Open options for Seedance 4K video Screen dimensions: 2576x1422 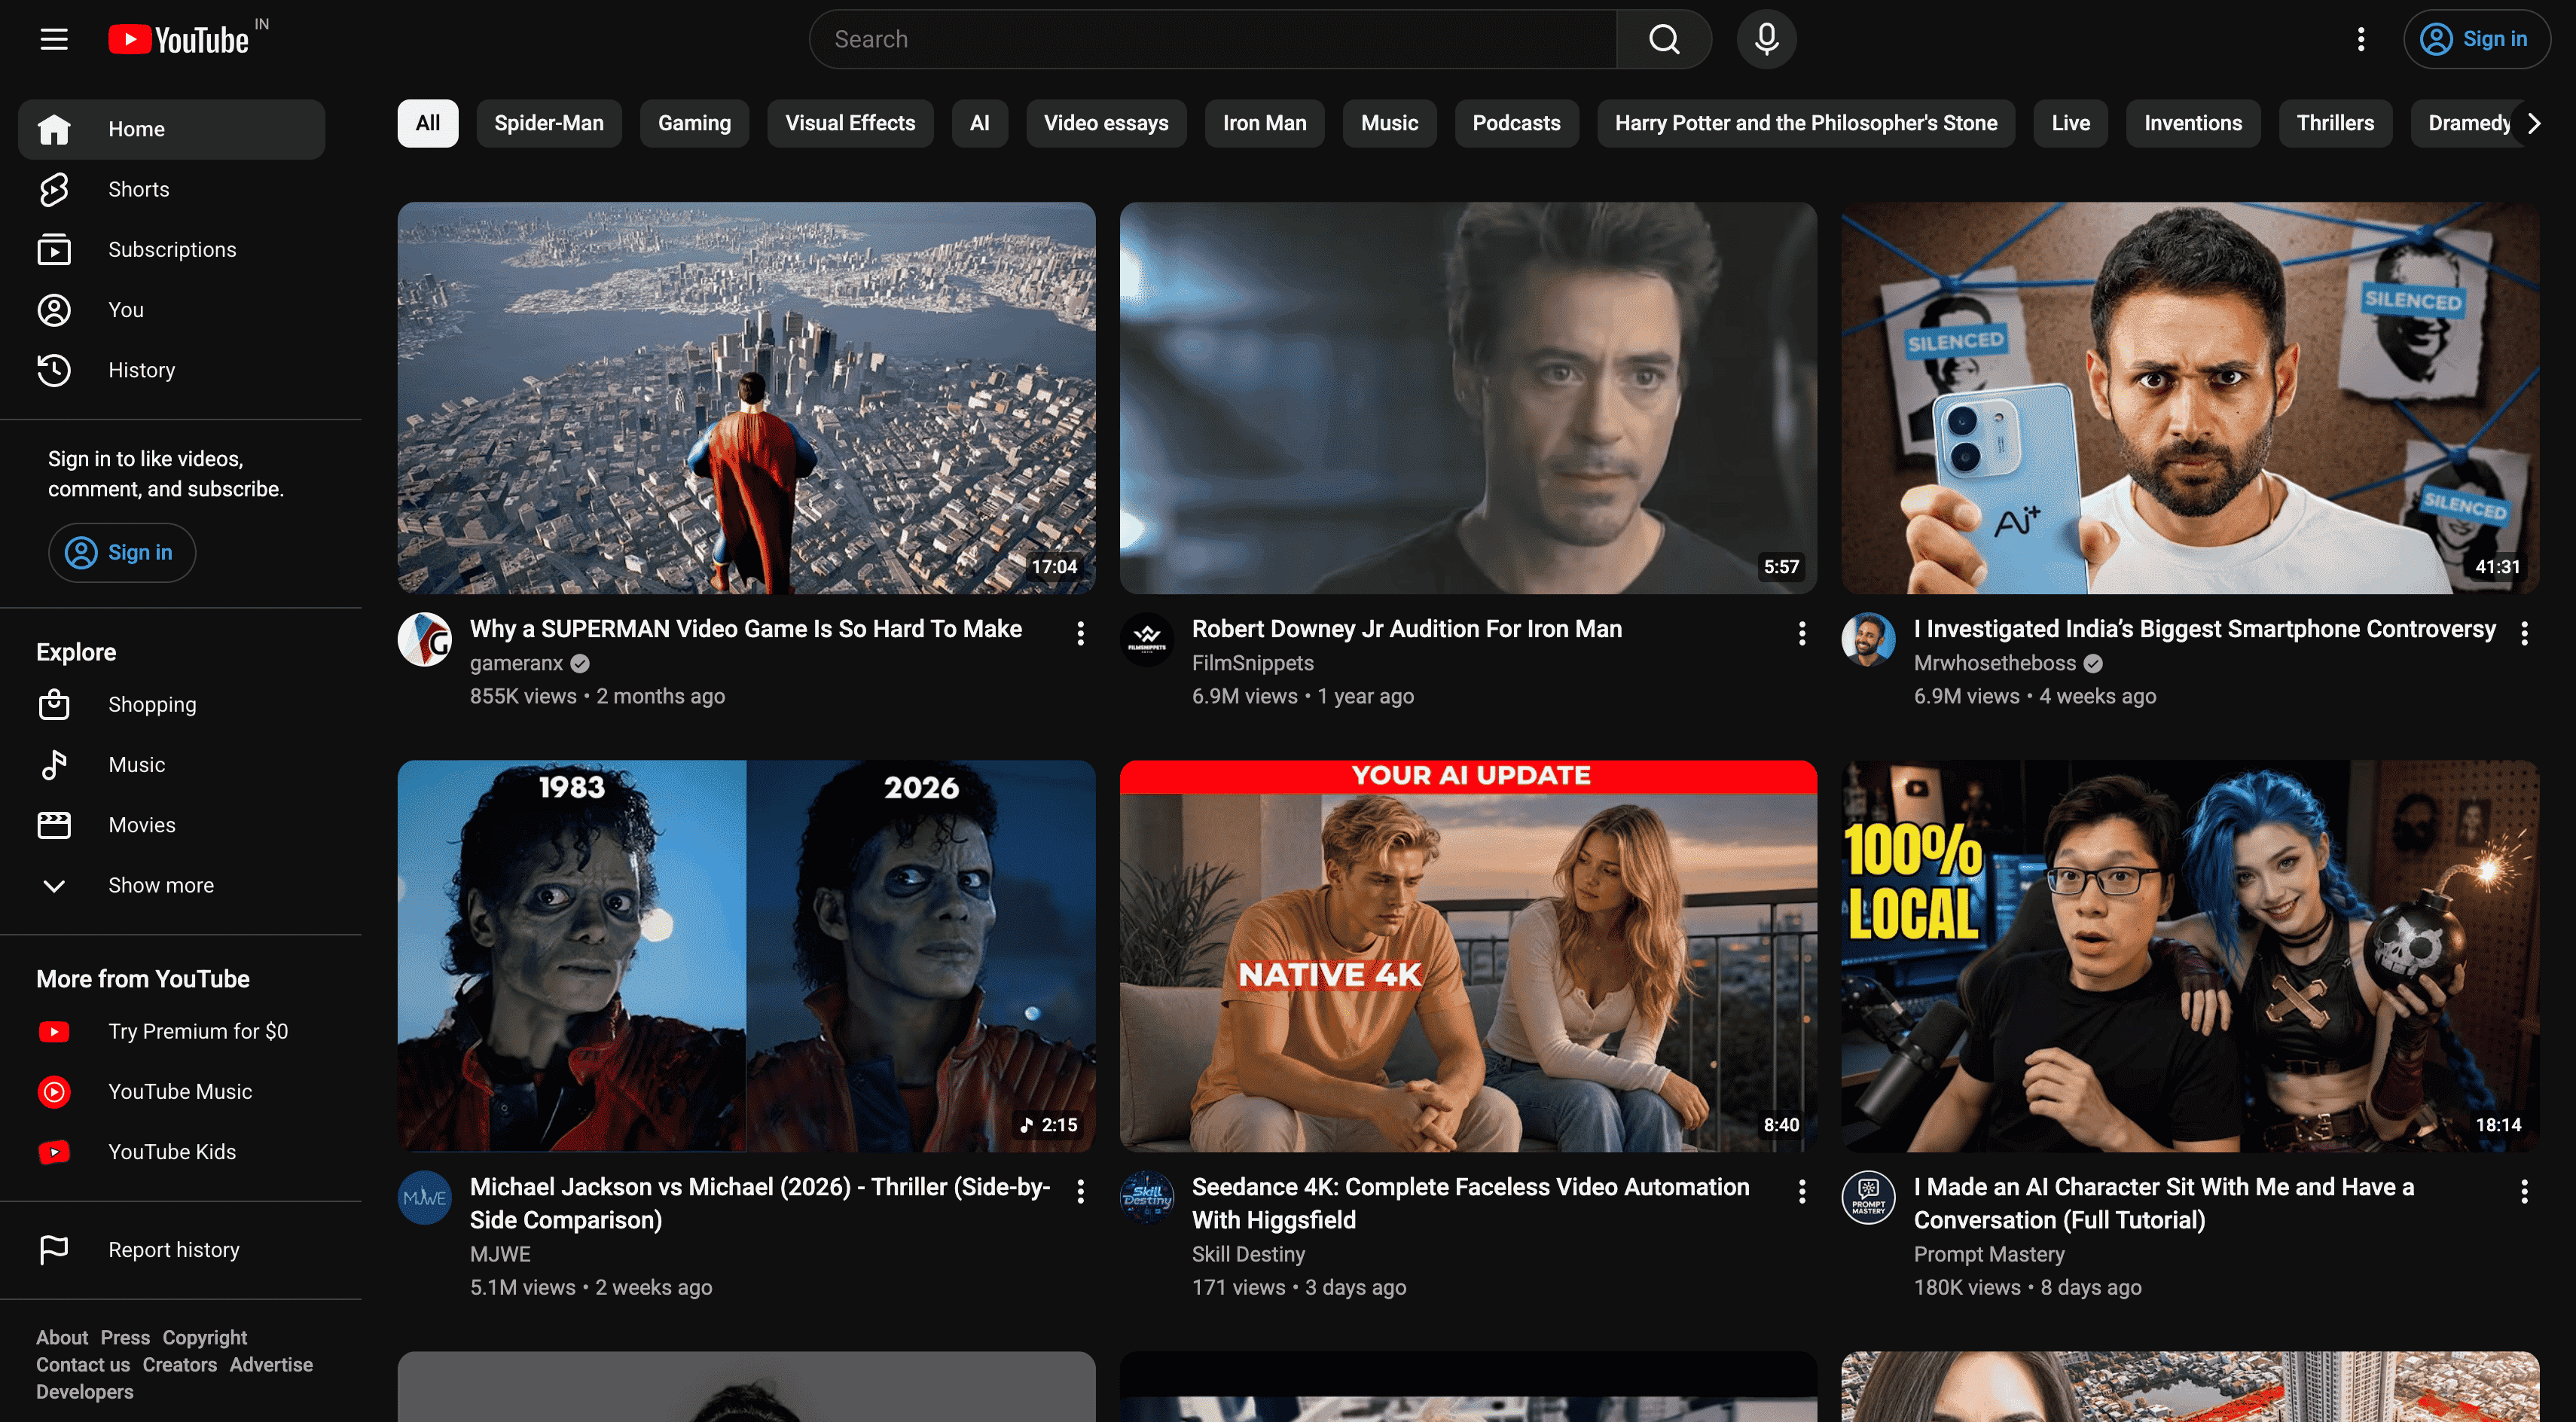[1802, 1191]
